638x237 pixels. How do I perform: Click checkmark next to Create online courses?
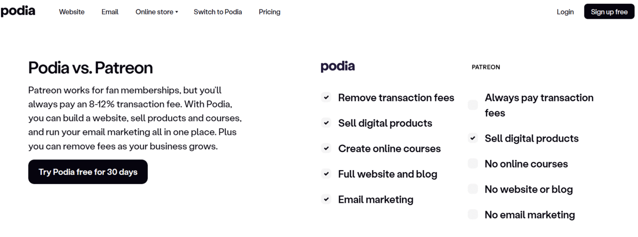[x=326, y=148]
